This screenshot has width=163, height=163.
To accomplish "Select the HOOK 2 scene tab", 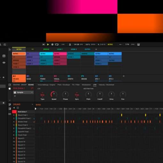I will click(74, 49).
